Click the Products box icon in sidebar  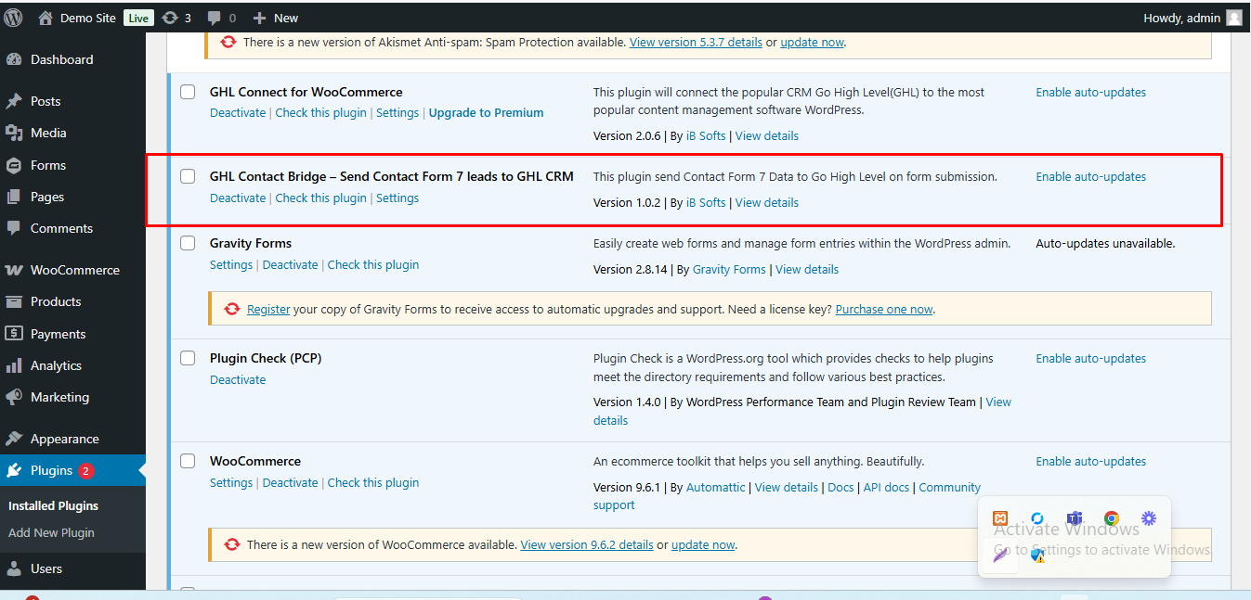tap(14, 301)
